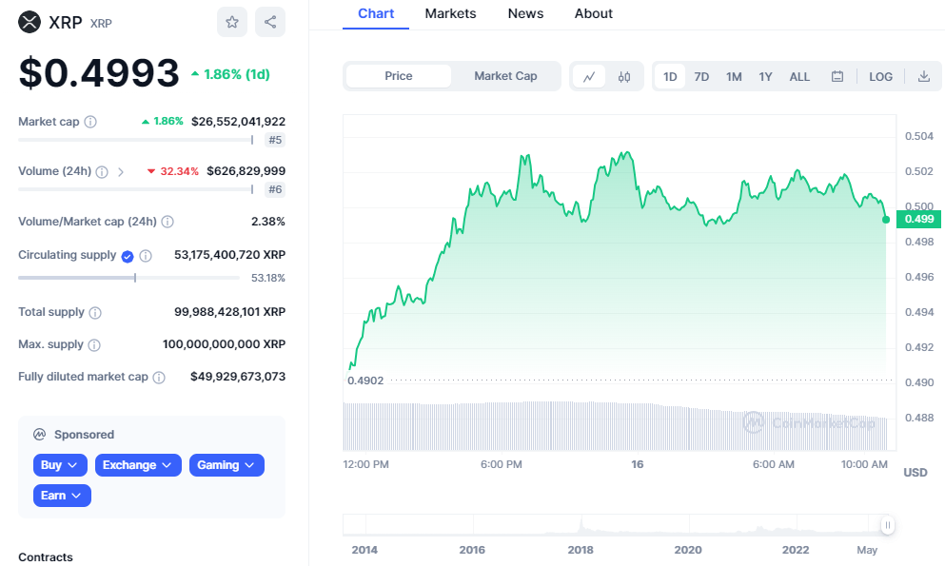Click the $26,552,041,922 market cap value
945x566 pixels.
click(x=239, y=122)
